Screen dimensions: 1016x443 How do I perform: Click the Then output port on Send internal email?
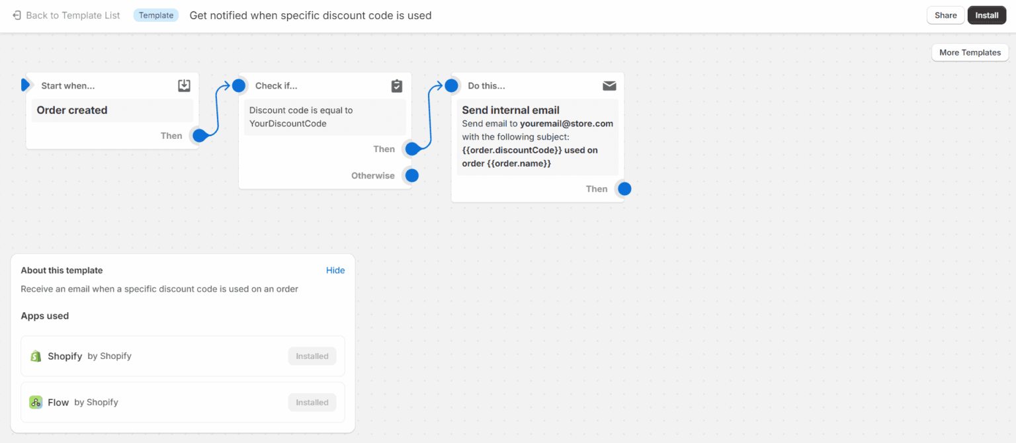[624, 188]
